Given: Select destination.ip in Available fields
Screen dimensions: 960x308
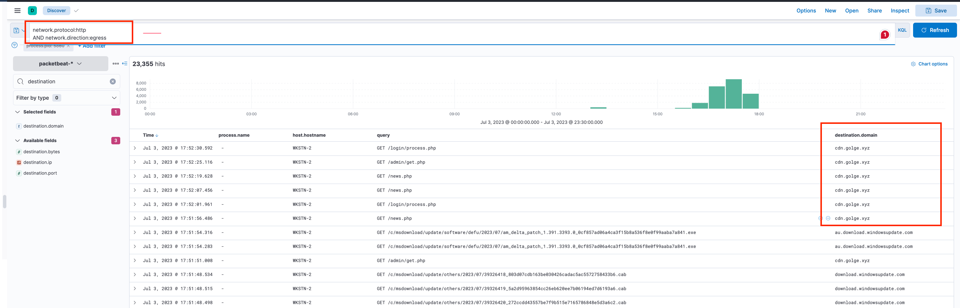Looking at the screenshot, I should (38, 163).
